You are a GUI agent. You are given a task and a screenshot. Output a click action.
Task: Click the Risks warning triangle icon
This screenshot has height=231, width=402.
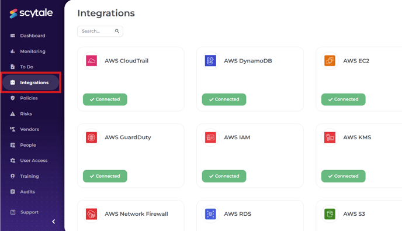click(13, 113)
